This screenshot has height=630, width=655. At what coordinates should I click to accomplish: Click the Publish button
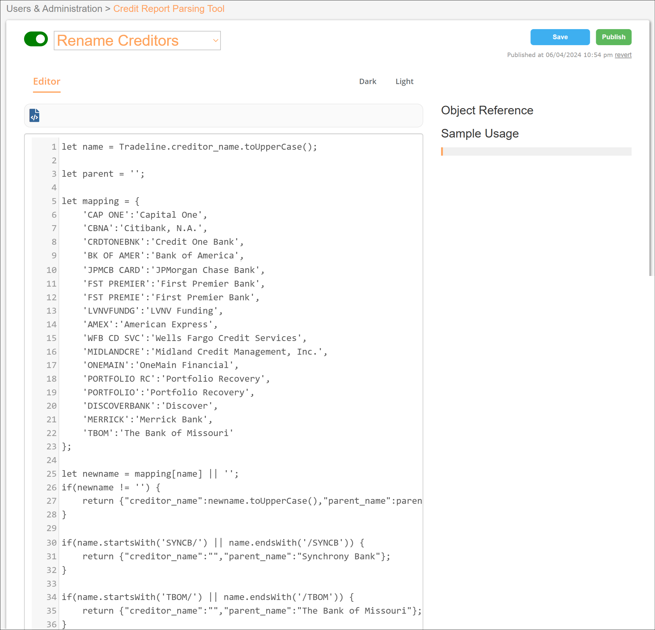(613, 37)
